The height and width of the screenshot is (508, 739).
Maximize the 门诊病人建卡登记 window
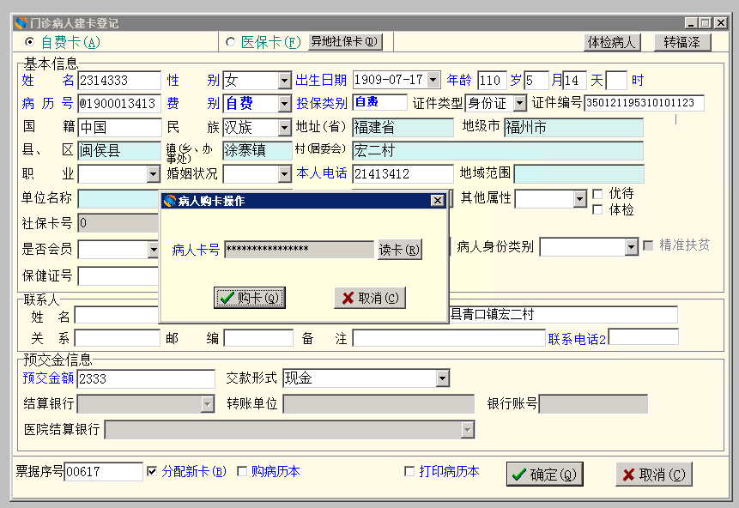[705, 22]
